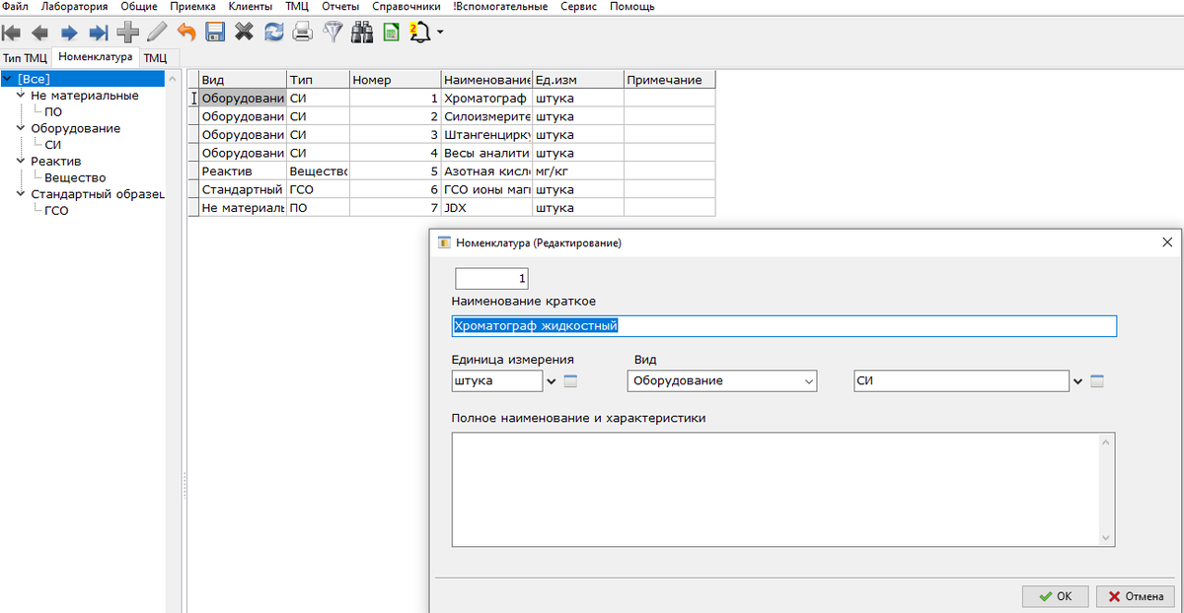
Task: Click OK button in dialog
Action: (1055, 596)
